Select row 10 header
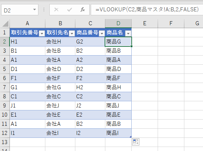The width and height of the screenshot is (203, 151). point(5,115)
